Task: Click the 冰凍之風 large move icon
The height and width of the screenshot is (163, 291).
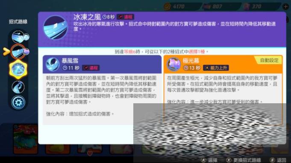Action: tap(55, 28)
